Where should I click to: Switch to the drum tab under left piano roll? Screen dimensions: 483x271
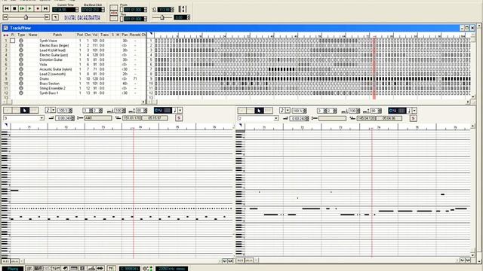pos(15,261)
